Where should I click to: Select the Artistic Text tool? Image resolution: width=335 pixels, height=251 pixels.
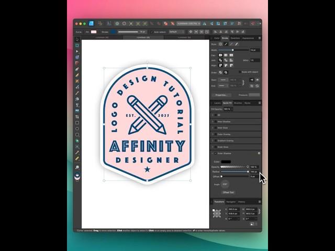(77, 146)
